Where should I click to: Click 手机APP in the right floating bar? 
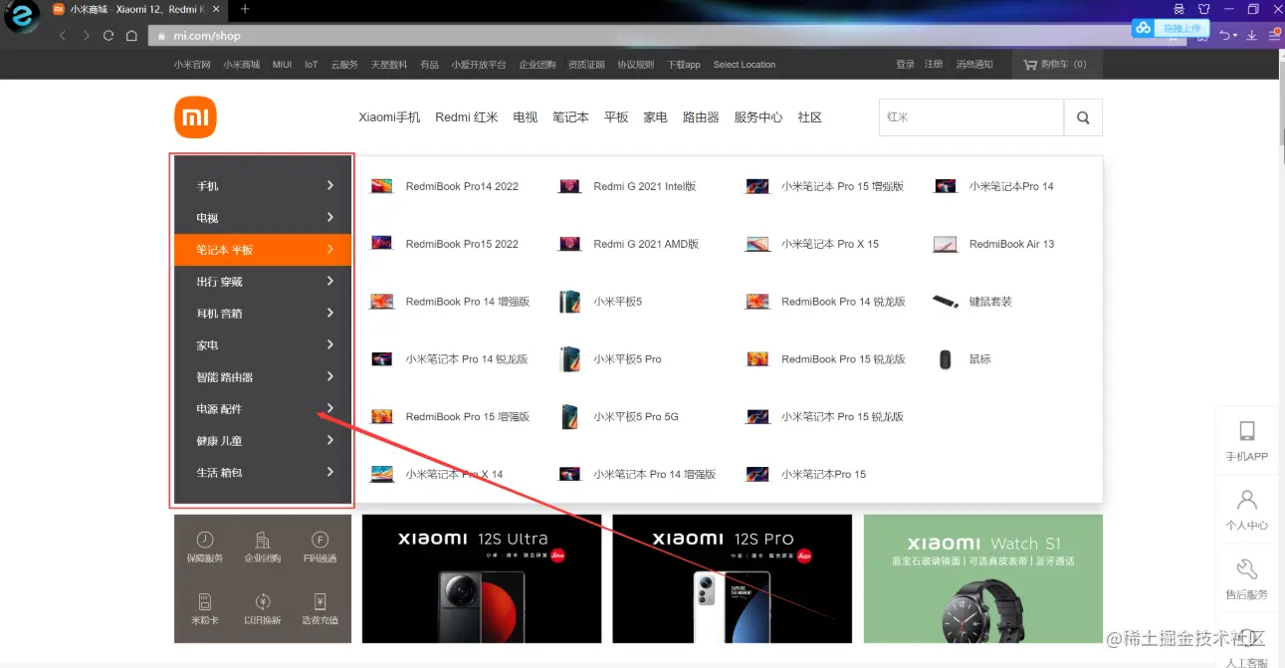(1246, 442)
